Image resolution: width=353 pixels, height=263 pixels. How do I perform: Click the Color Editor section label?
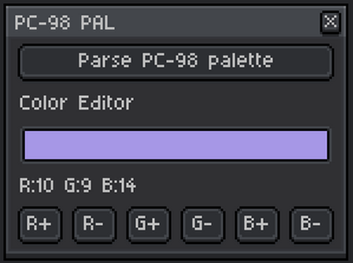76,103
